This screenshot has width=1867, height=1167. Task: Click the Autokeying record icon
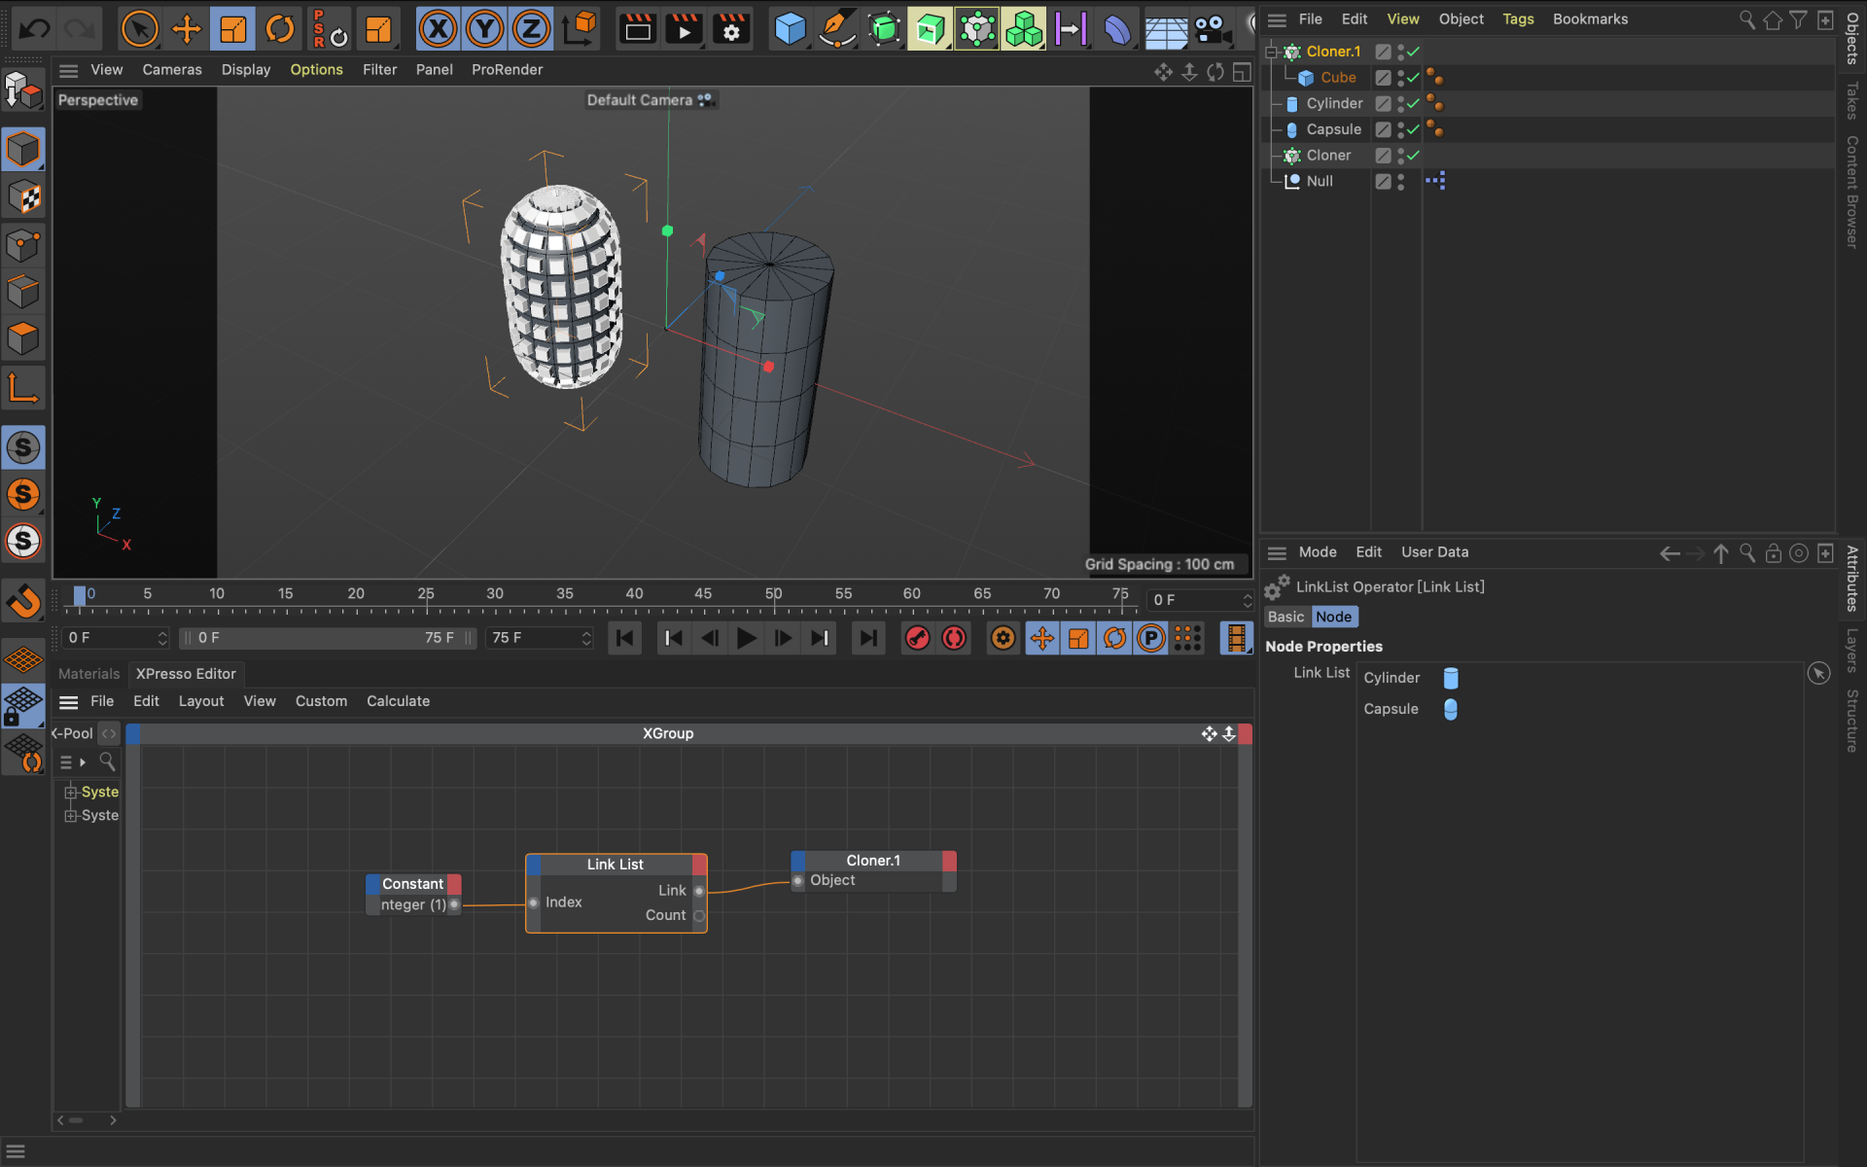tap(954, 638)
